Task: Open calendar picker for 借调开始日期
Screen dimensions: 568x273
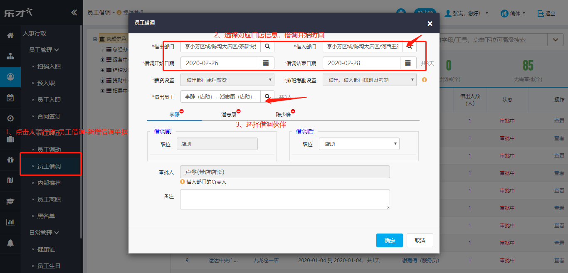Action: pyautogui.click(x=266, y=63)
